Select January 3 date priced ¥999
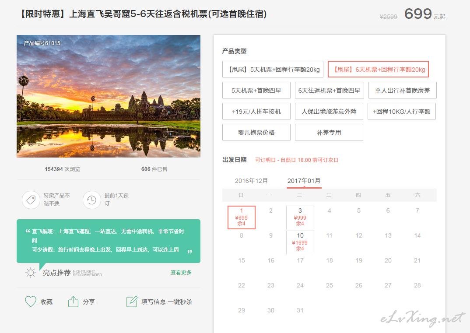Image resolution: width=470 pixels, height=333 pixels. click(x=300, y=217)
